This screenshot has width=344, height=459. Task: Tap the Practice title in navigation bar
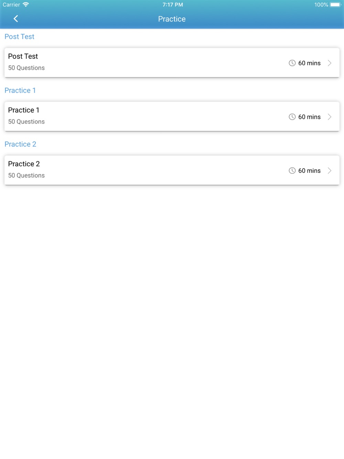click(172, 19)
